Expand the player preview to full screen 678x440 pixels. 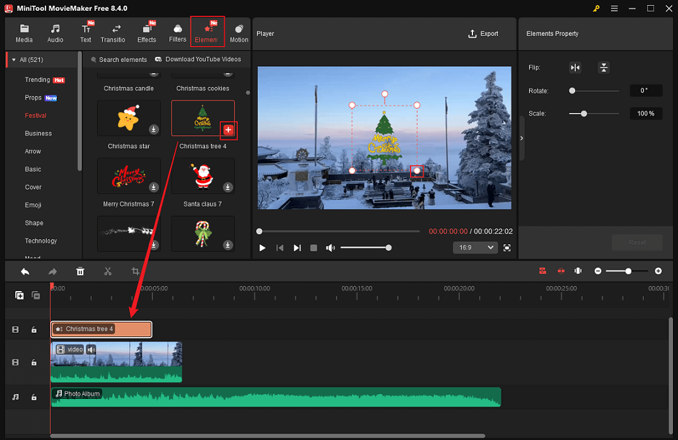pos(507,247)
